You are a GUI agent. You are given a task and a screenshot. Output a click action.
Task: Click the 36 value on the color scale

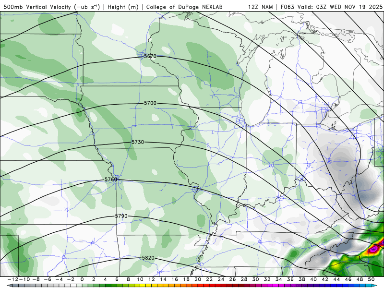click(290, 279)
